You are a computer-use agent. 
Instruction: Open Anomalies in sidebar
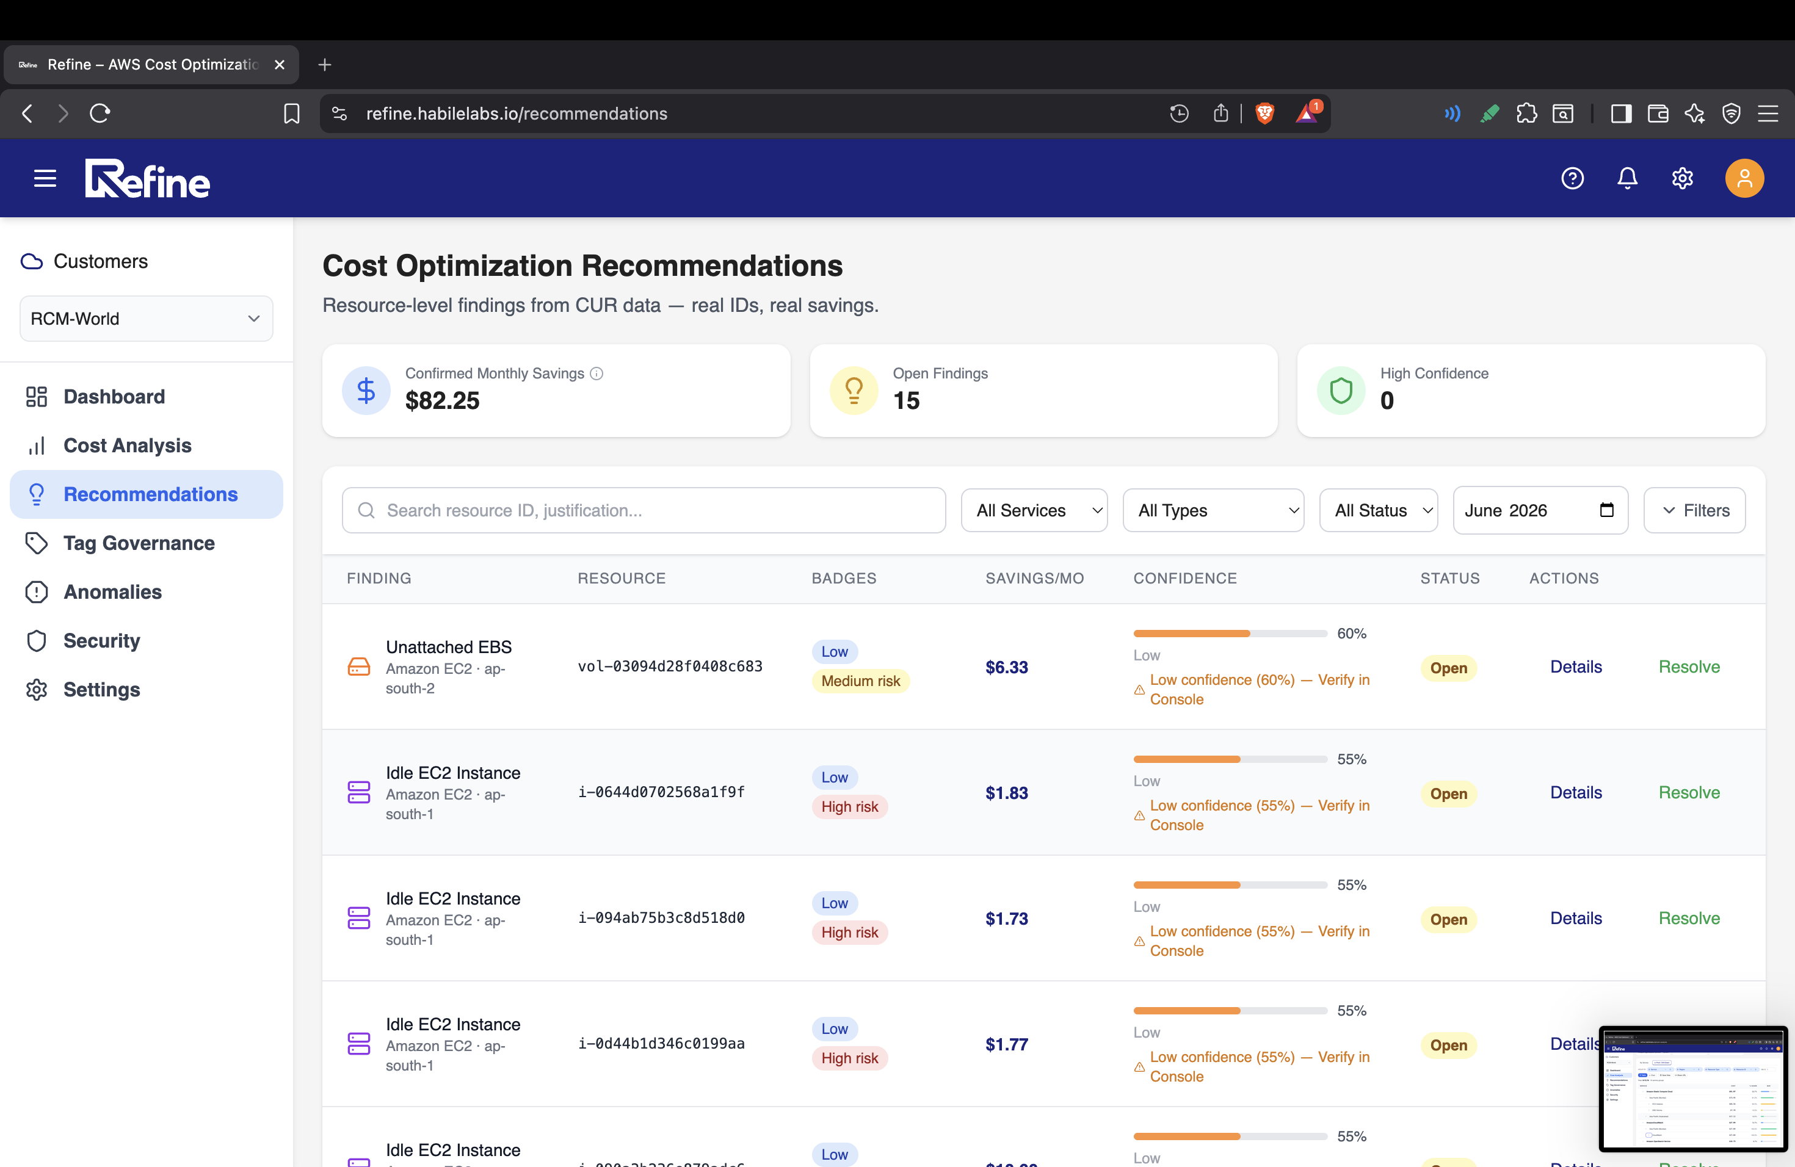pyautogui.click(x=147, y=592)
